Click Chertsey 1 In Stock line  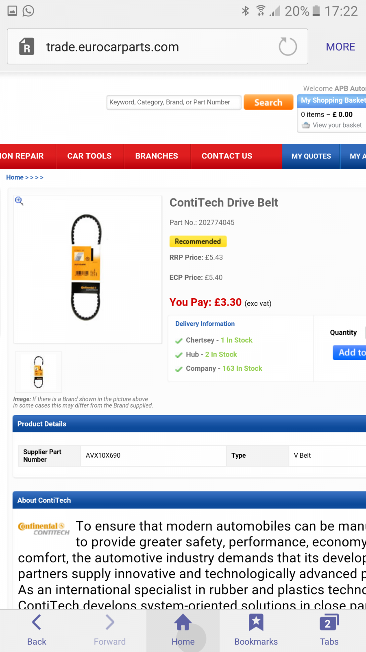[219, 340]
